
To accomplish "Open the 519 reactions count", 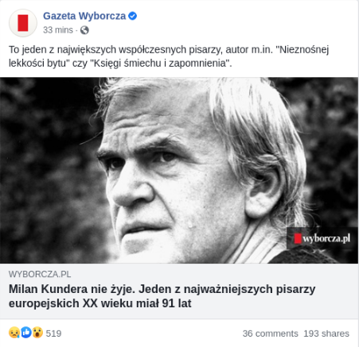I will tap(53, 334).
